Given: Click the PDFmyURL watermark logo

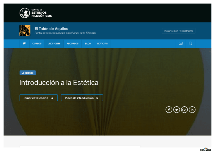Looking at the screenshot, I should pyautogui.click(x=205, y=149).
